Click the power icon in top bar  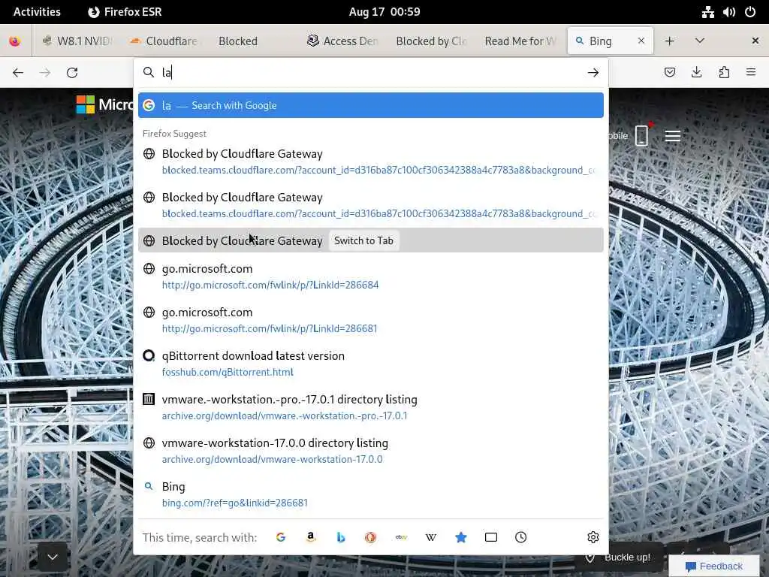(750, 12)
